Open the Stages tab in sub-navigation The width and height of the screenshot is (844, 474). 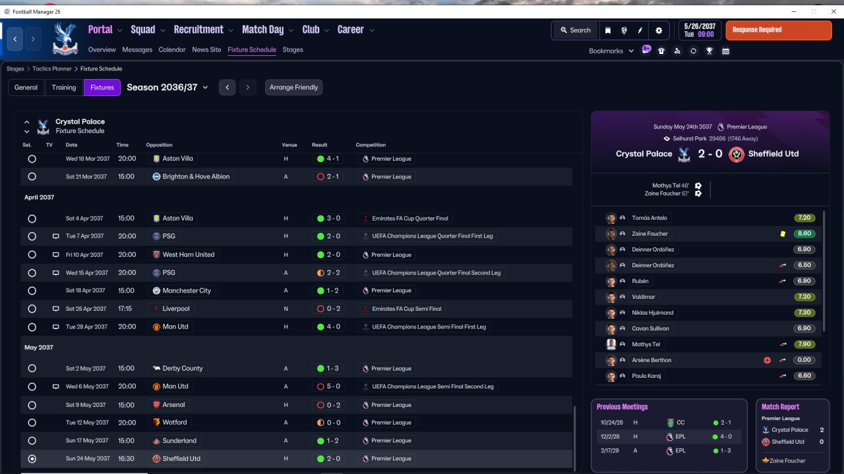tap(293, 50)
